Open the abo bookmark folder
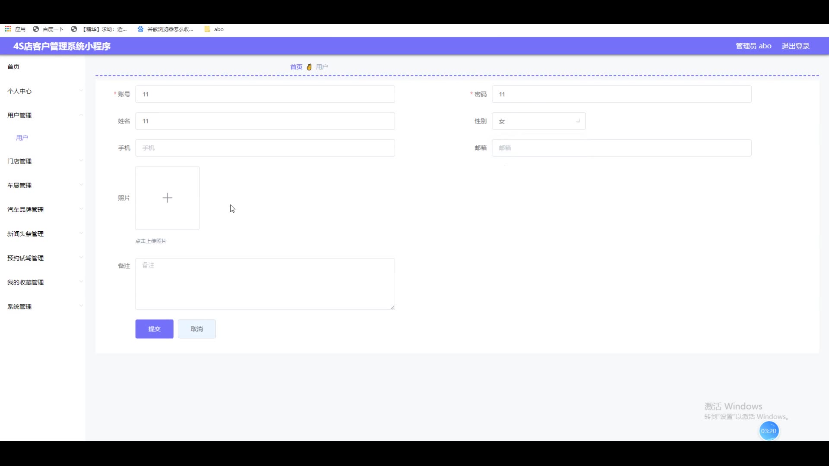 coord(214,29)
